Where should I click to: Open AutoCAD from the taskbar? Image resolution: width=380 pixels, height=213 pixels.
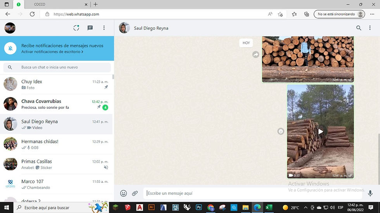139,208
